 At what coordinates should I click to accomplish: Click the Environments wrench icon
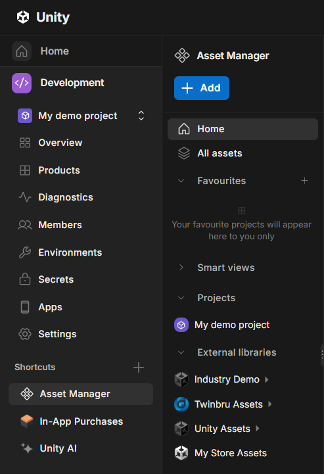[25, 252]
